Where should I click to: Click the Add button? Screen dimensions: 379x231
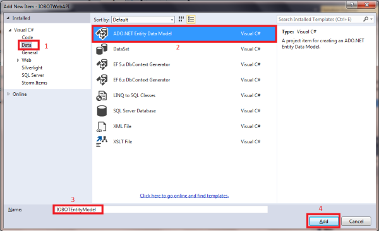[x=323, y=221]
